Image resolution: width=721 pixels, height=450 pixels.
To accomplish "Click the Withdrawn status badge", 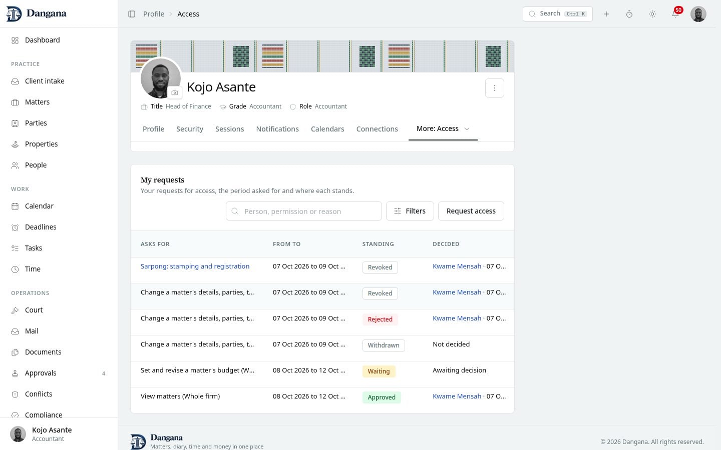I will point(384,345).
